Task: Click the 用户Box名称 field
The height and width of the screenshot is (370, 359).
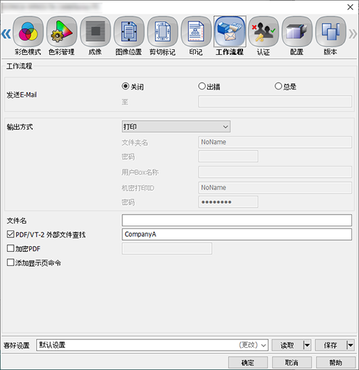Action: 275,171
